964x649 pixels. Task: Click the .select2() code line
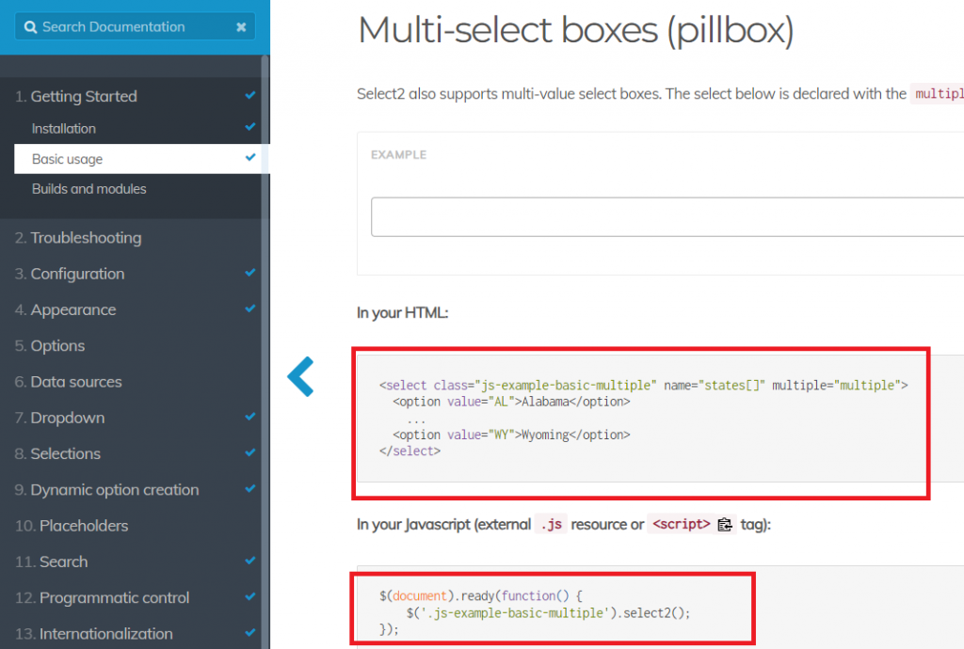(549, 613)
